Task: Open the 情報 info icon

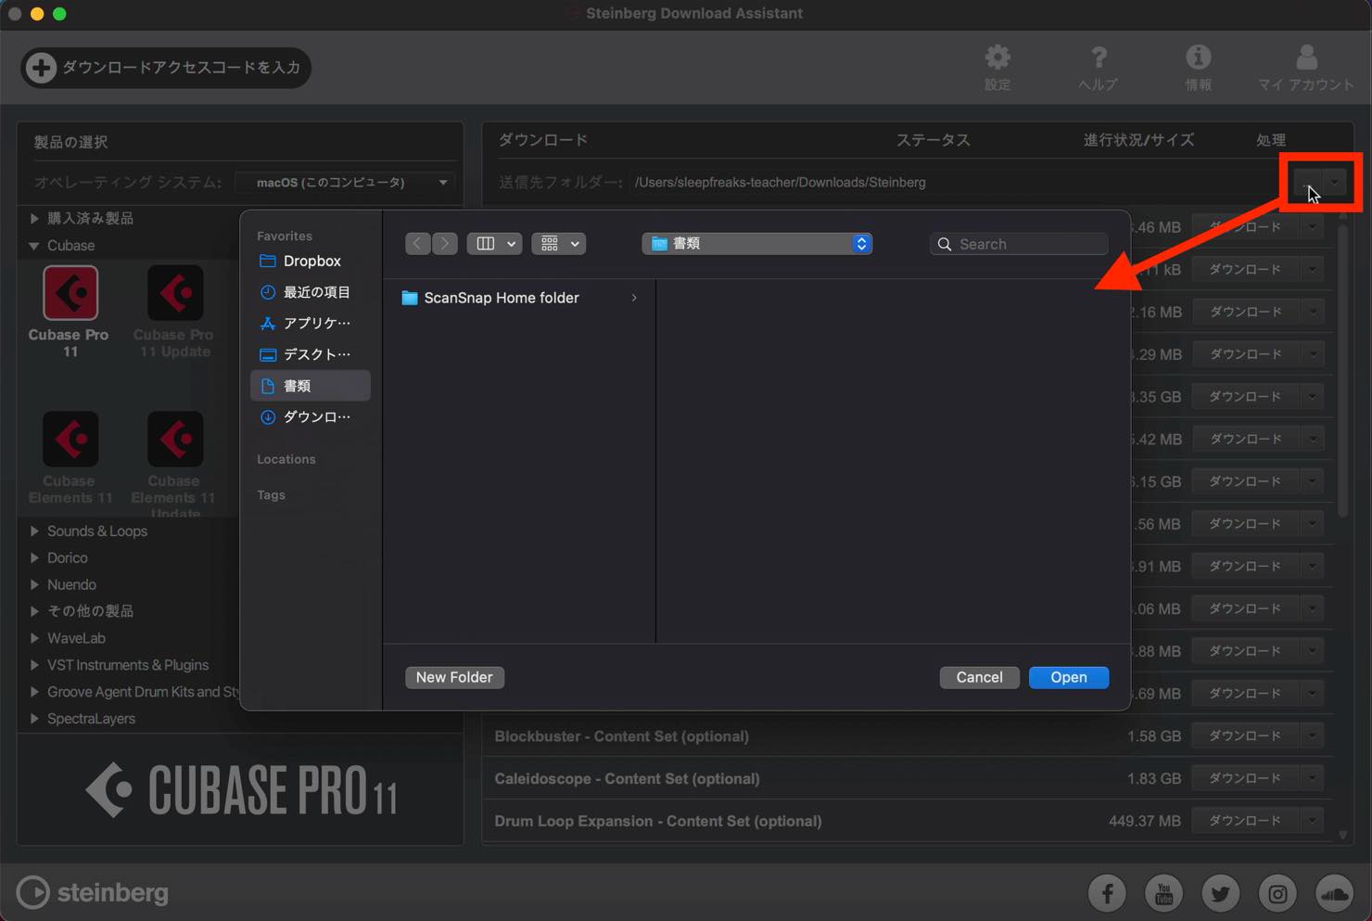Action: click(x=1198, y=58)
